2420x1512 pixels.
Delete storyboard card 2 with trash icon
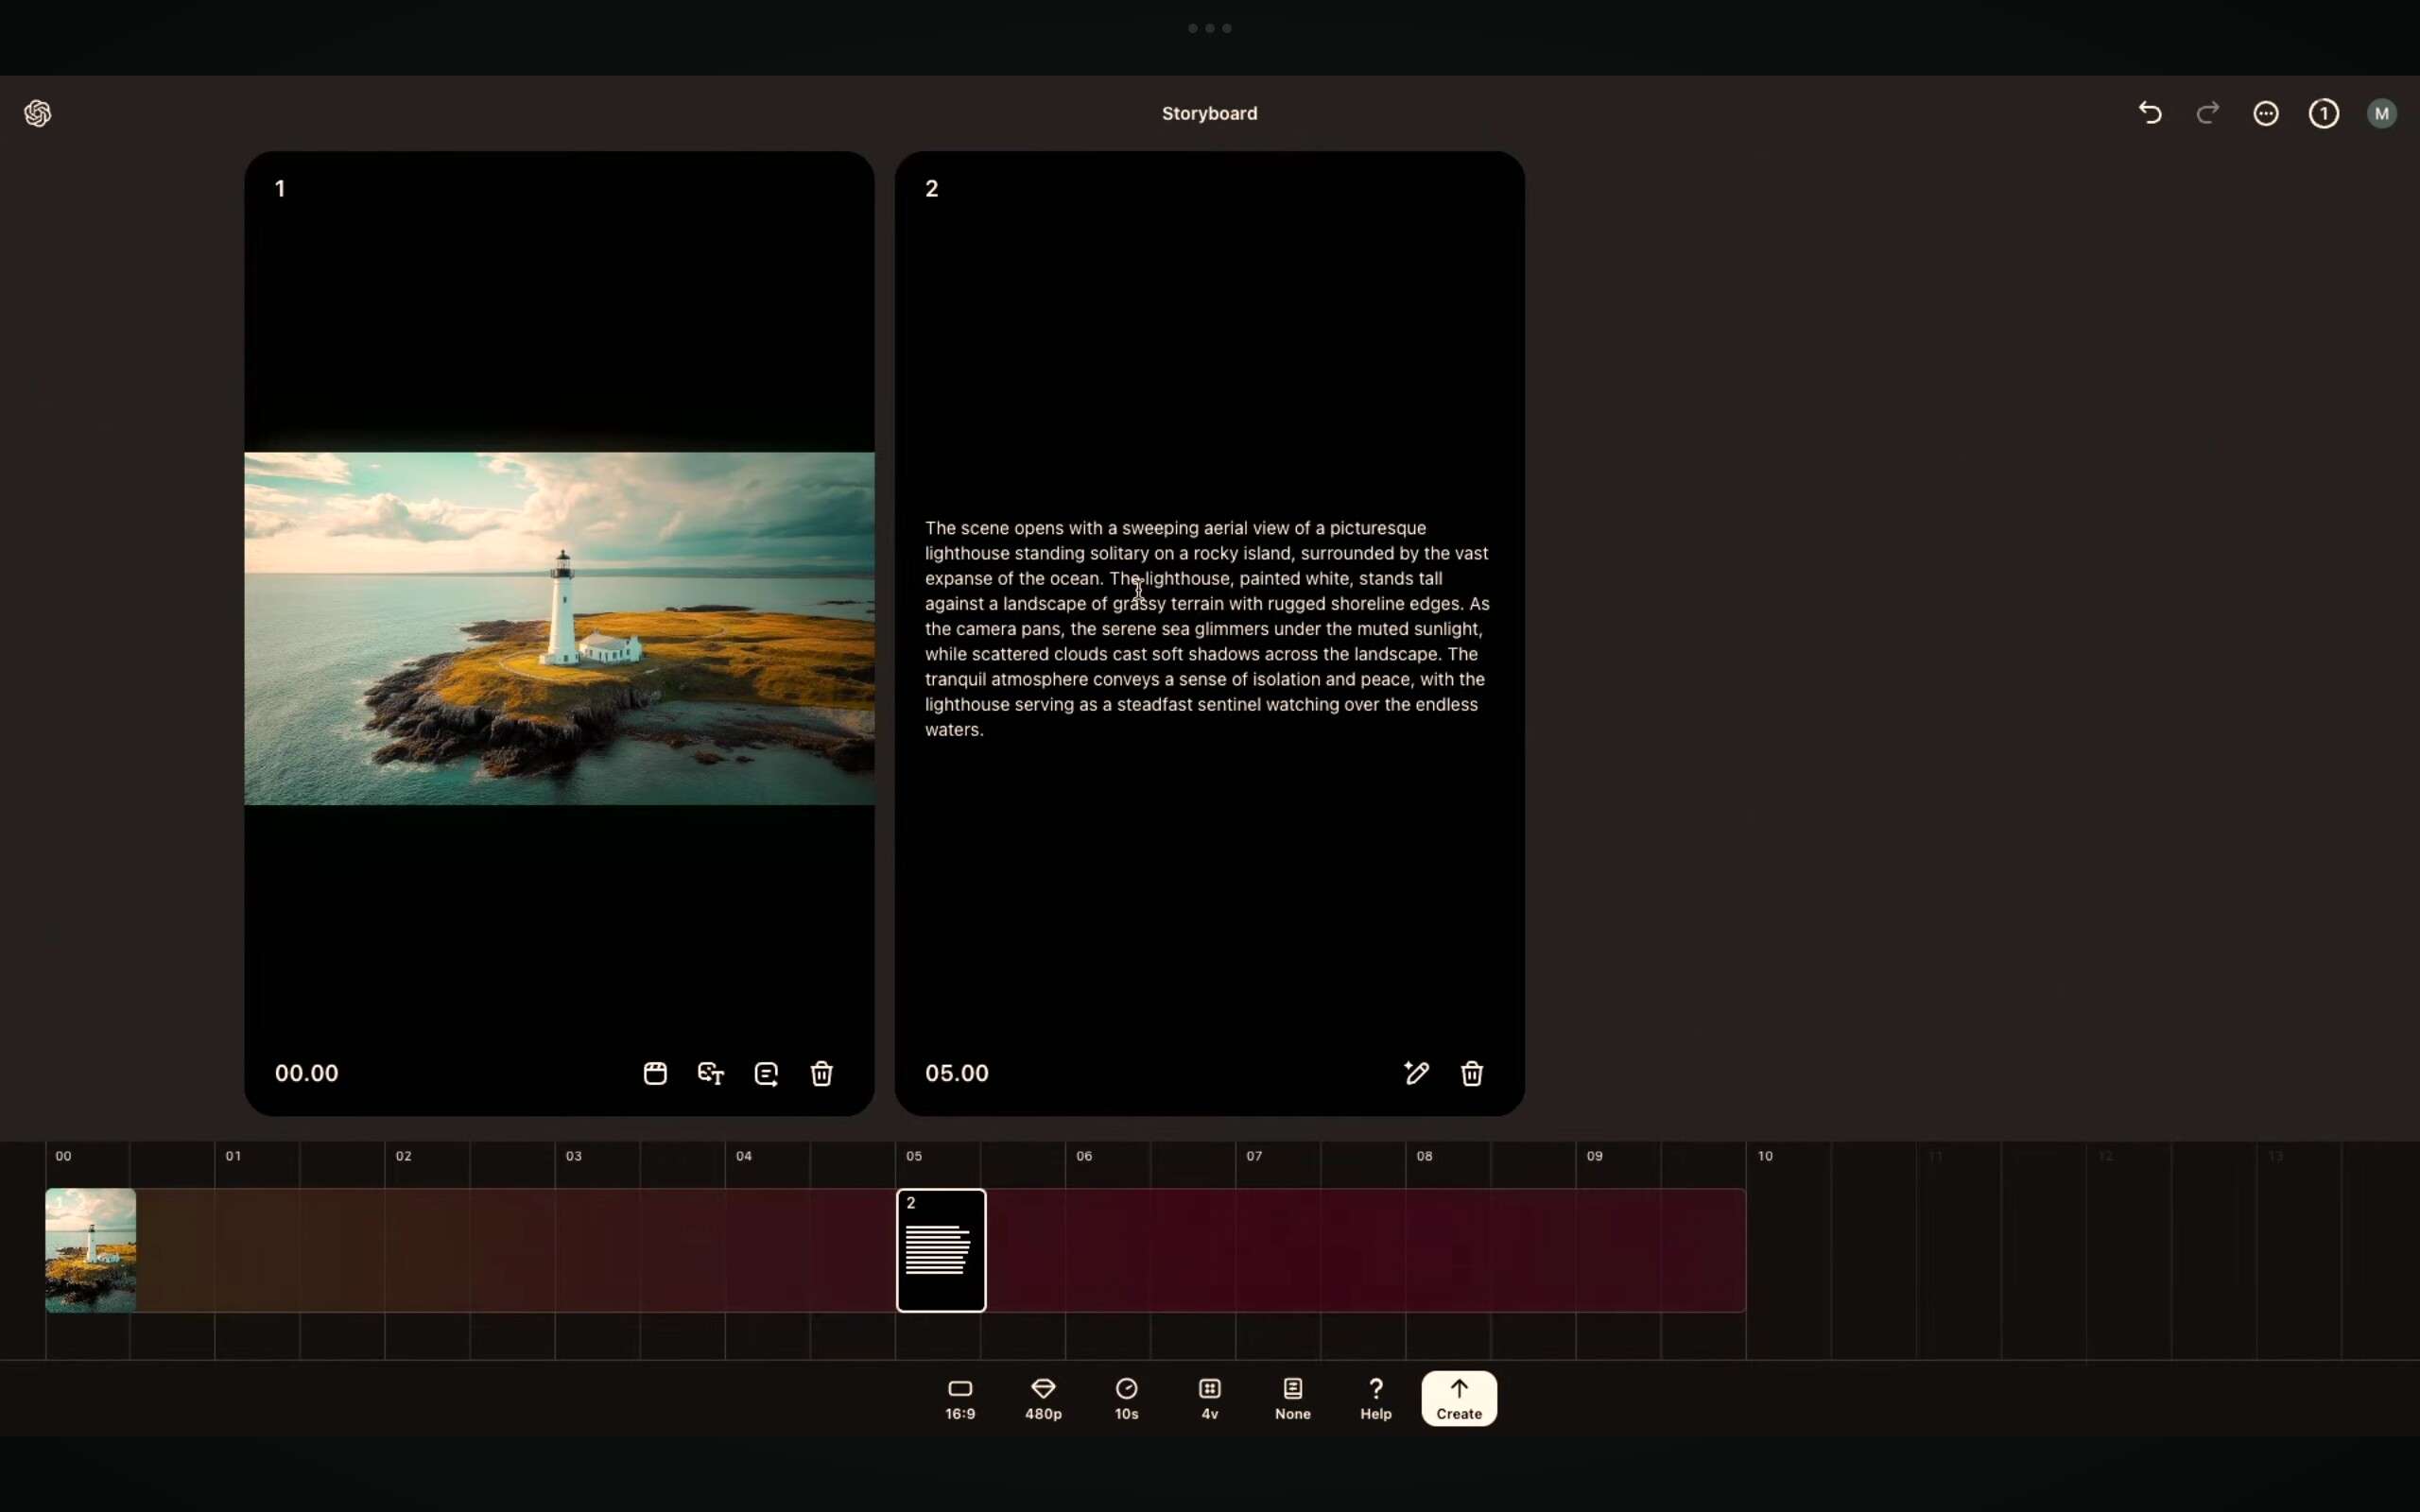tap(1472, 1073)
